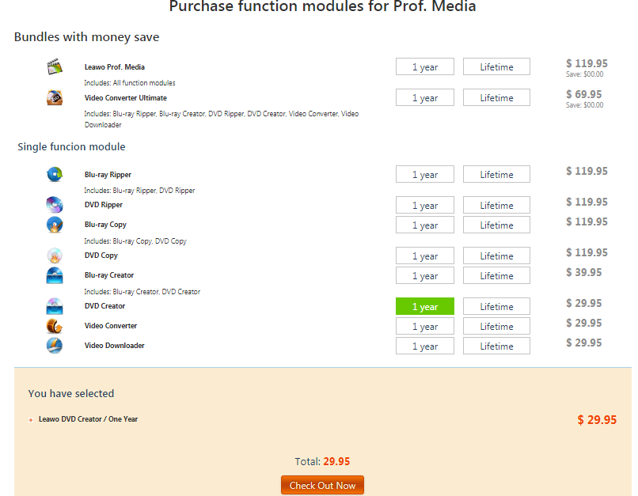This screenshot has height=496, width=638.
Task: Select Lifetime for DVD Ripper
Action: tap(496, 206)
